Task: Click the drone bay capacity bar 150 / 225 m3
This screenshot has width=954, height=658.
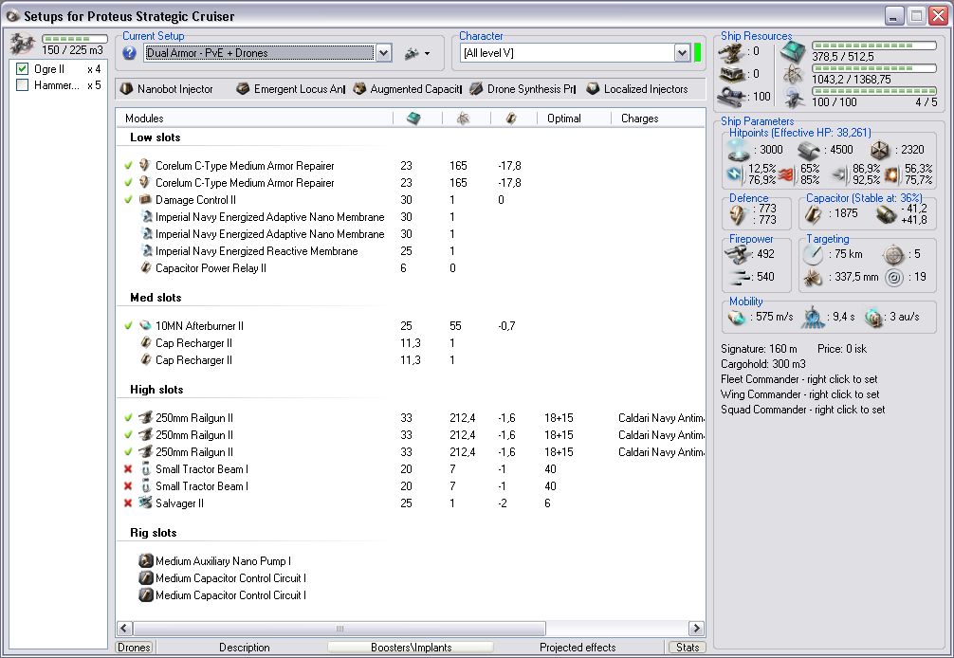Action: click(74, 38)
